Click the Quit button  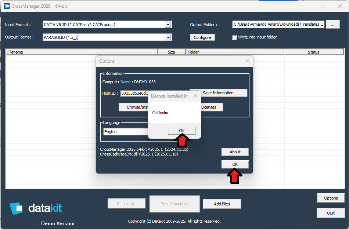pos(331,213)
